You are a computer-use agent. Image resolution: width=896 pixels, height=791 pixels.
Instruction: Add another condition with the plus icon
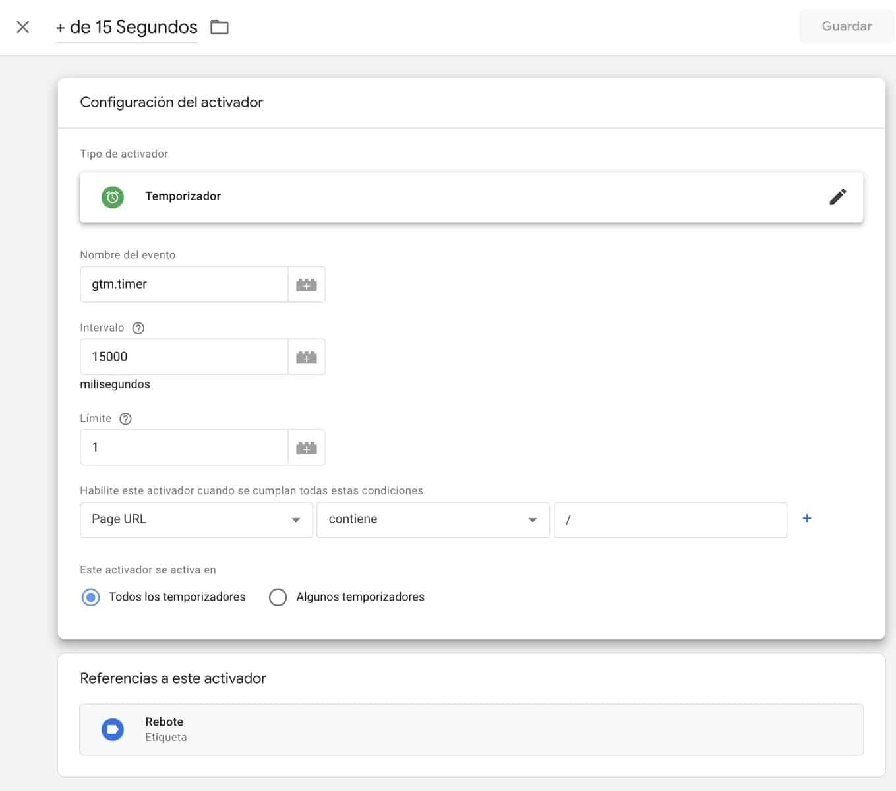pos(807,519)
